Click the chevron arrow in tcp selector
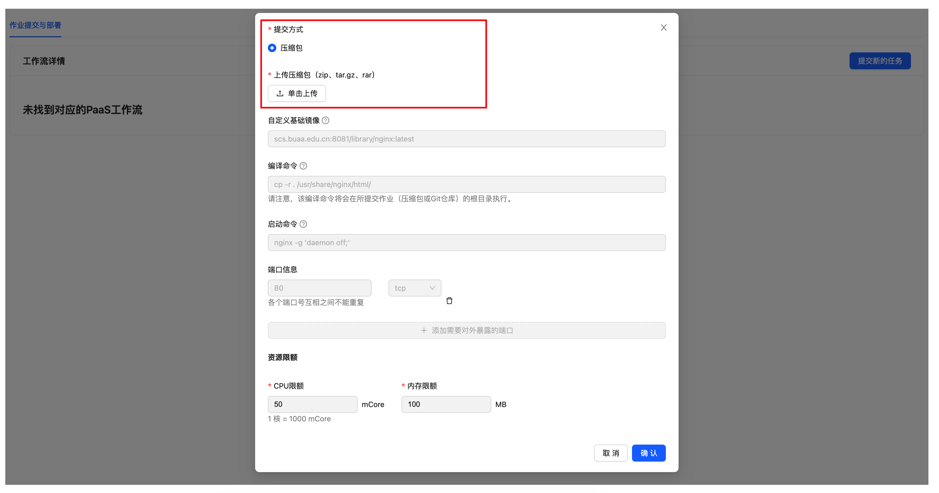This screenshot has height=493, width=939. pyautogui.click(x=432, y=288)
